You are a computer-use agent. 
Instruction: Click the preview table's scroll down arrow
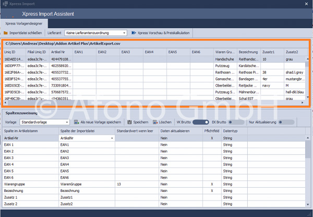click(x=307, y=98)
